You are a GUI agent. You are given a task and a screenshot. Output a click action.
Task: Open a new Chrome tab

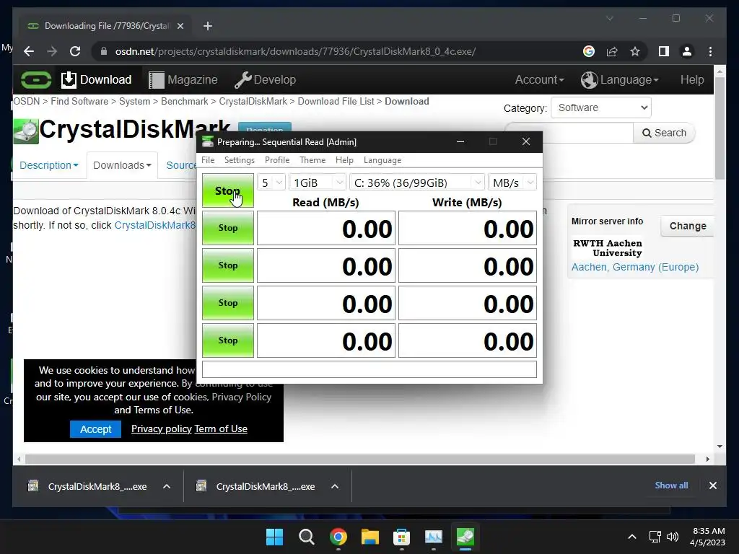pyautogui.click(x=207, y=26)
